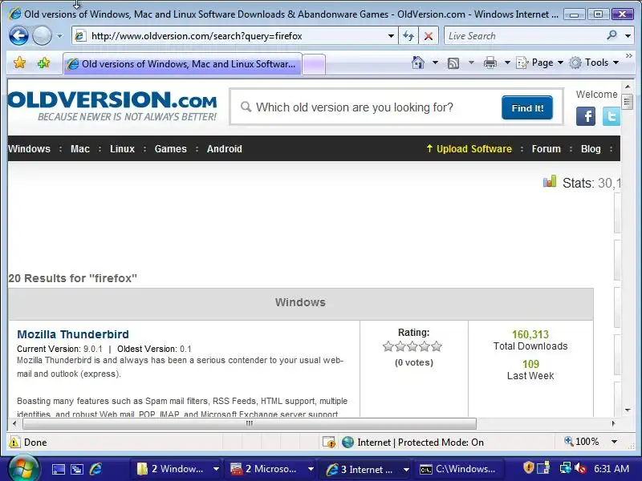This screenshot has height=481, width=642.
Task: Click the browser Forward arrow button
Action: 42,36
